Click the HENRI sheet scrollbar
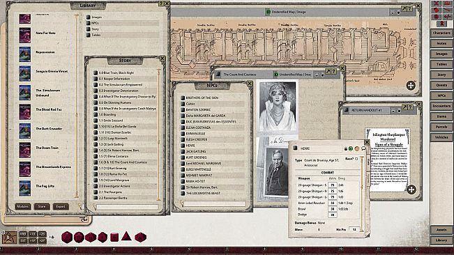The width and height of the screenshot is (454, 255). pyautogui.click(x=362, y=194)
